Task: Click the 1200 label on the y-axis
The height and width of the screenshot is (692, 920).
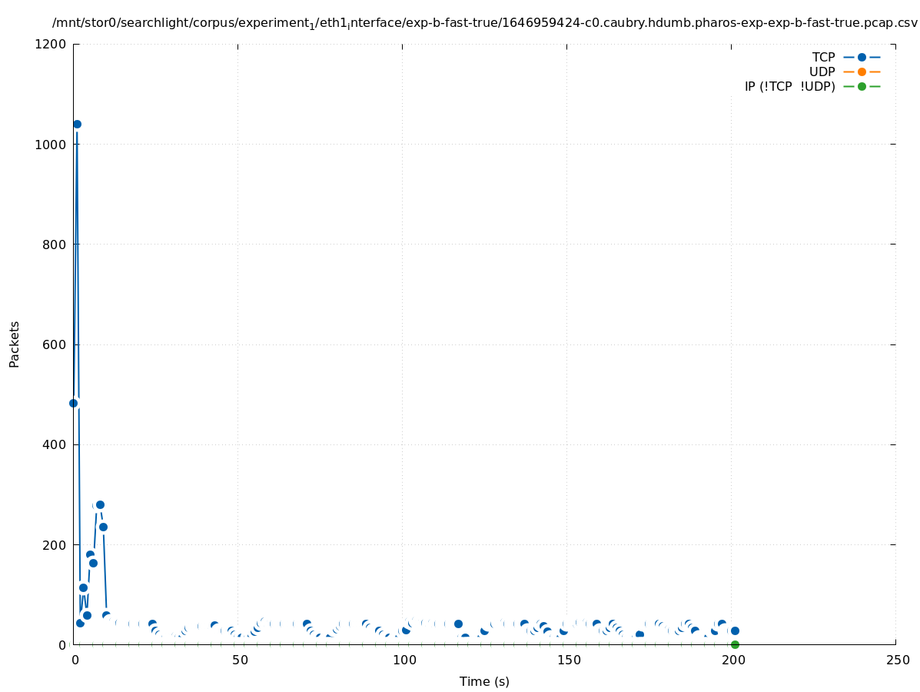Action: point(51,45)
